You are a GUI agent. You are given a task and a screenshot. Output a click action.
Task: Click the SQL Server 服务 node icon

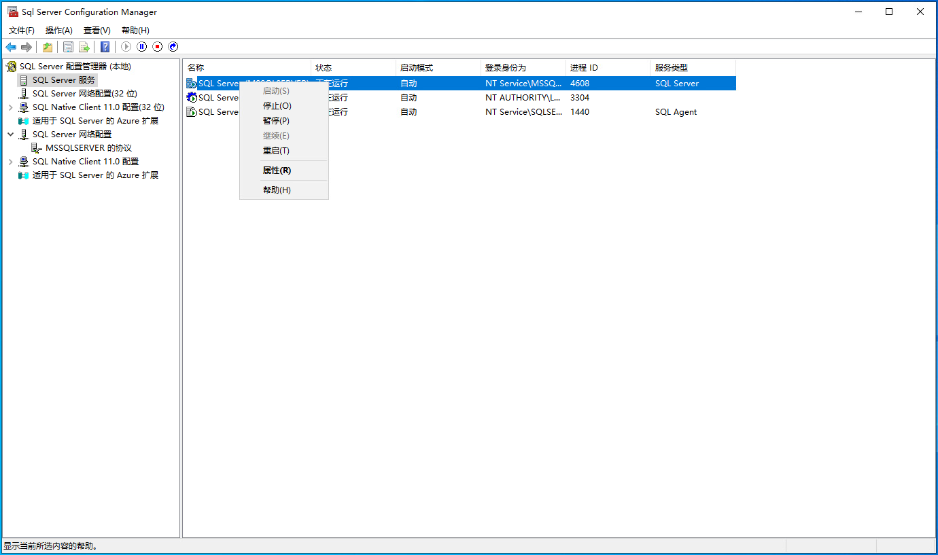(24, 80)
